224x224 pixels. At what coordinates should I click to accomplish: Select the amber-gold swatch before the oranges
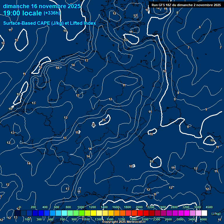[111, 213]
